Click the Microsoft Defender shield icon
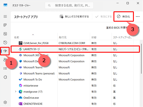Image resolution: width=143 pixels, height=107 pixels. click(x=21, y=61)
